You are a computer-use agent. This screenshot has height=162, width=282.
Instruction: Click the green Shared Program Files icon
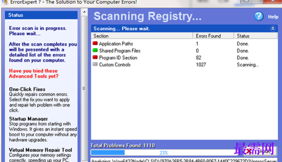point(95,50)
